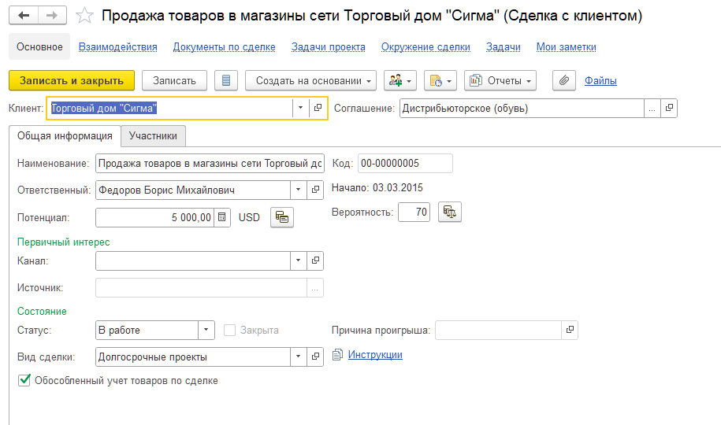Add deal to favorites with star icon
Image resolution: width=721 pixels, height=425 pixels.
tap(84, 16)
